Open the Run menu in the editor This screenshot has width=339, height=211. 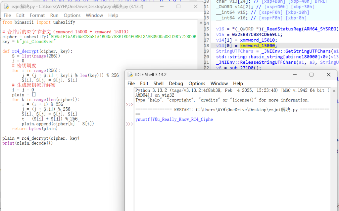pos(54,15)
